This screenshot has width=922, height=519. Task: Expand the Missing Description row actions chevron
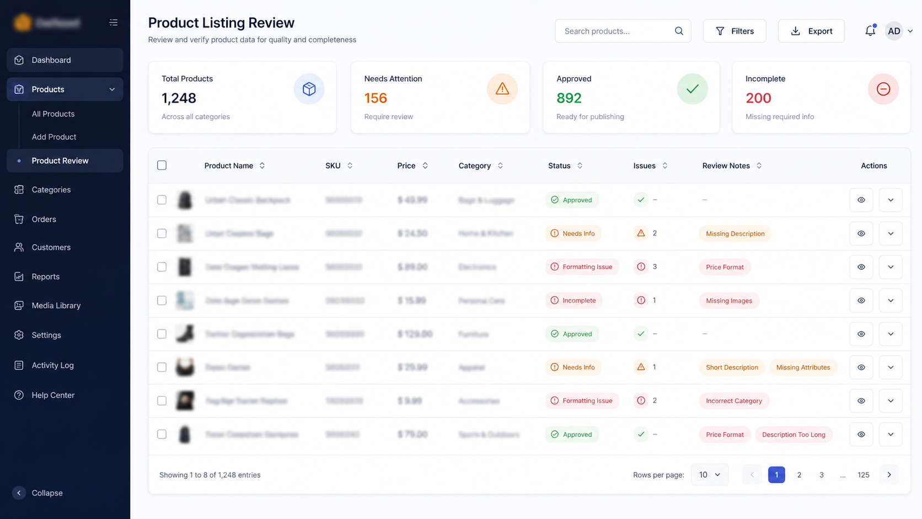point(891,233)
